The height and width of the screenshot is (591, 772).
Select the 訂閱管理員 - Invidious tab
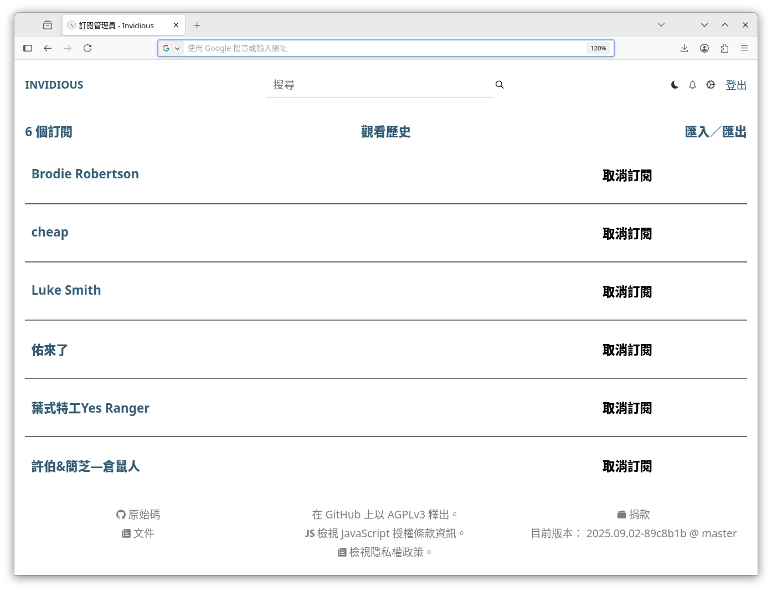116,25
